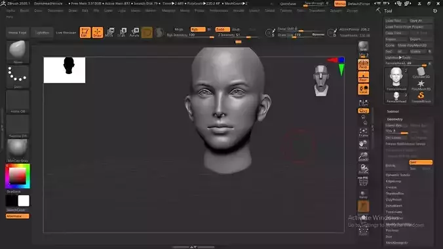Open the Preferences menu
This screenshot has width=443, height=249.
click(219, 10)
